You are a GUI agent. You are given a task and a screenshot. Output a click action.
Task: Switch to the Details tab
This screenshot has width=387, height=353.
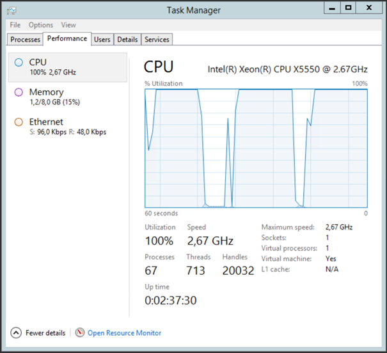click(127, 40)
